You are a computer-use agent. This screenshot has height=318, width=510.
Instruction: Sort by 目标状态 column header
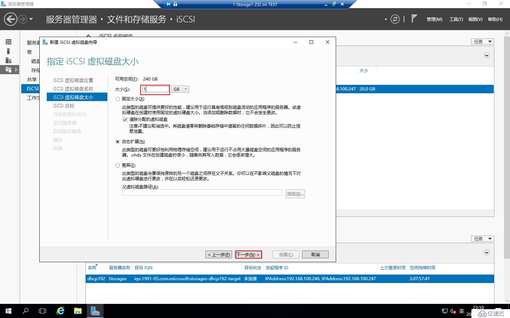point(253,267)
